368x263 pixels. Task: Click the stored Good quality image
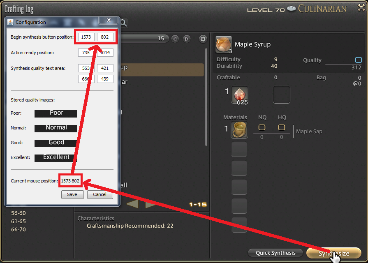56,143
